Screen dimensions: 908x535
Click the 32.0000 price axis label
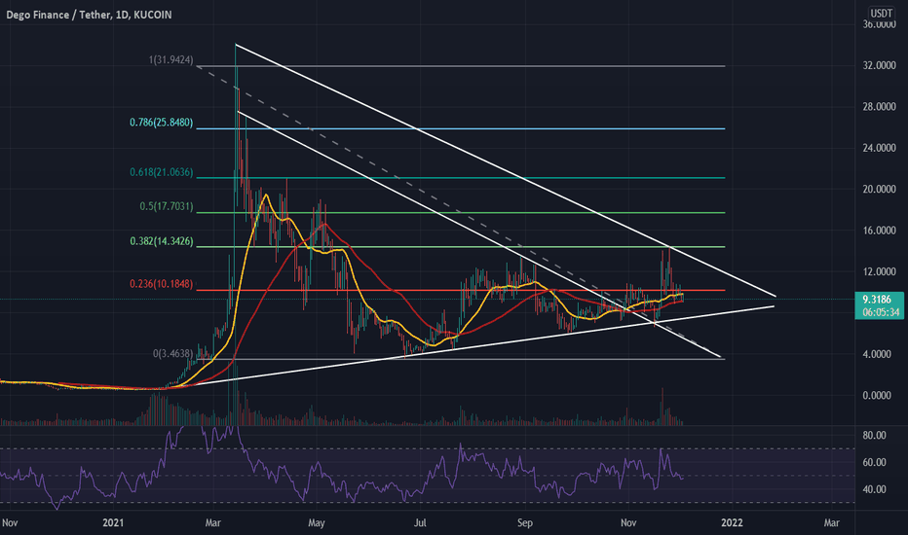tap(879, 65)
